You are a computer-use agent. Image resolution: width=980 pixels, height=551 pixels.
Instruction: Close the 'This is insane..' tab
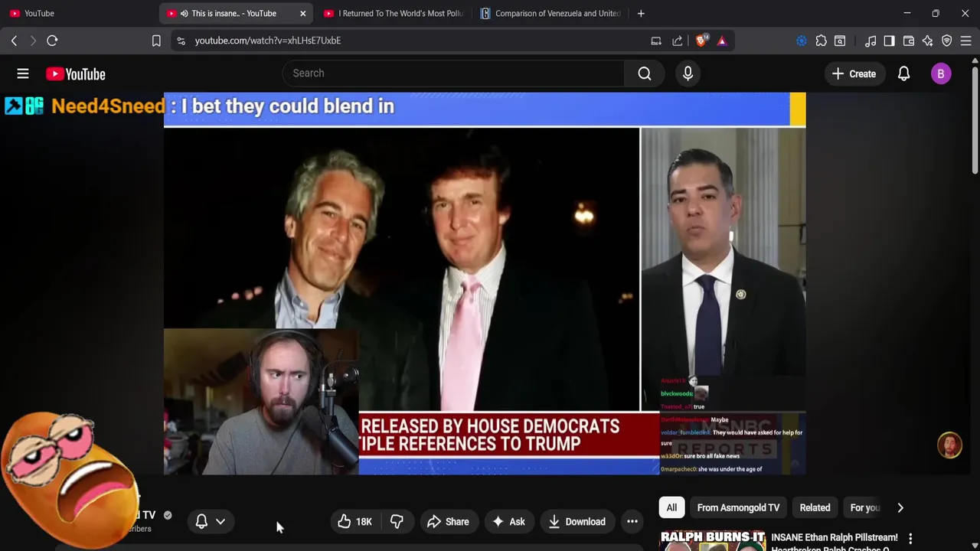pyautogui.click(x=302, y=13)
